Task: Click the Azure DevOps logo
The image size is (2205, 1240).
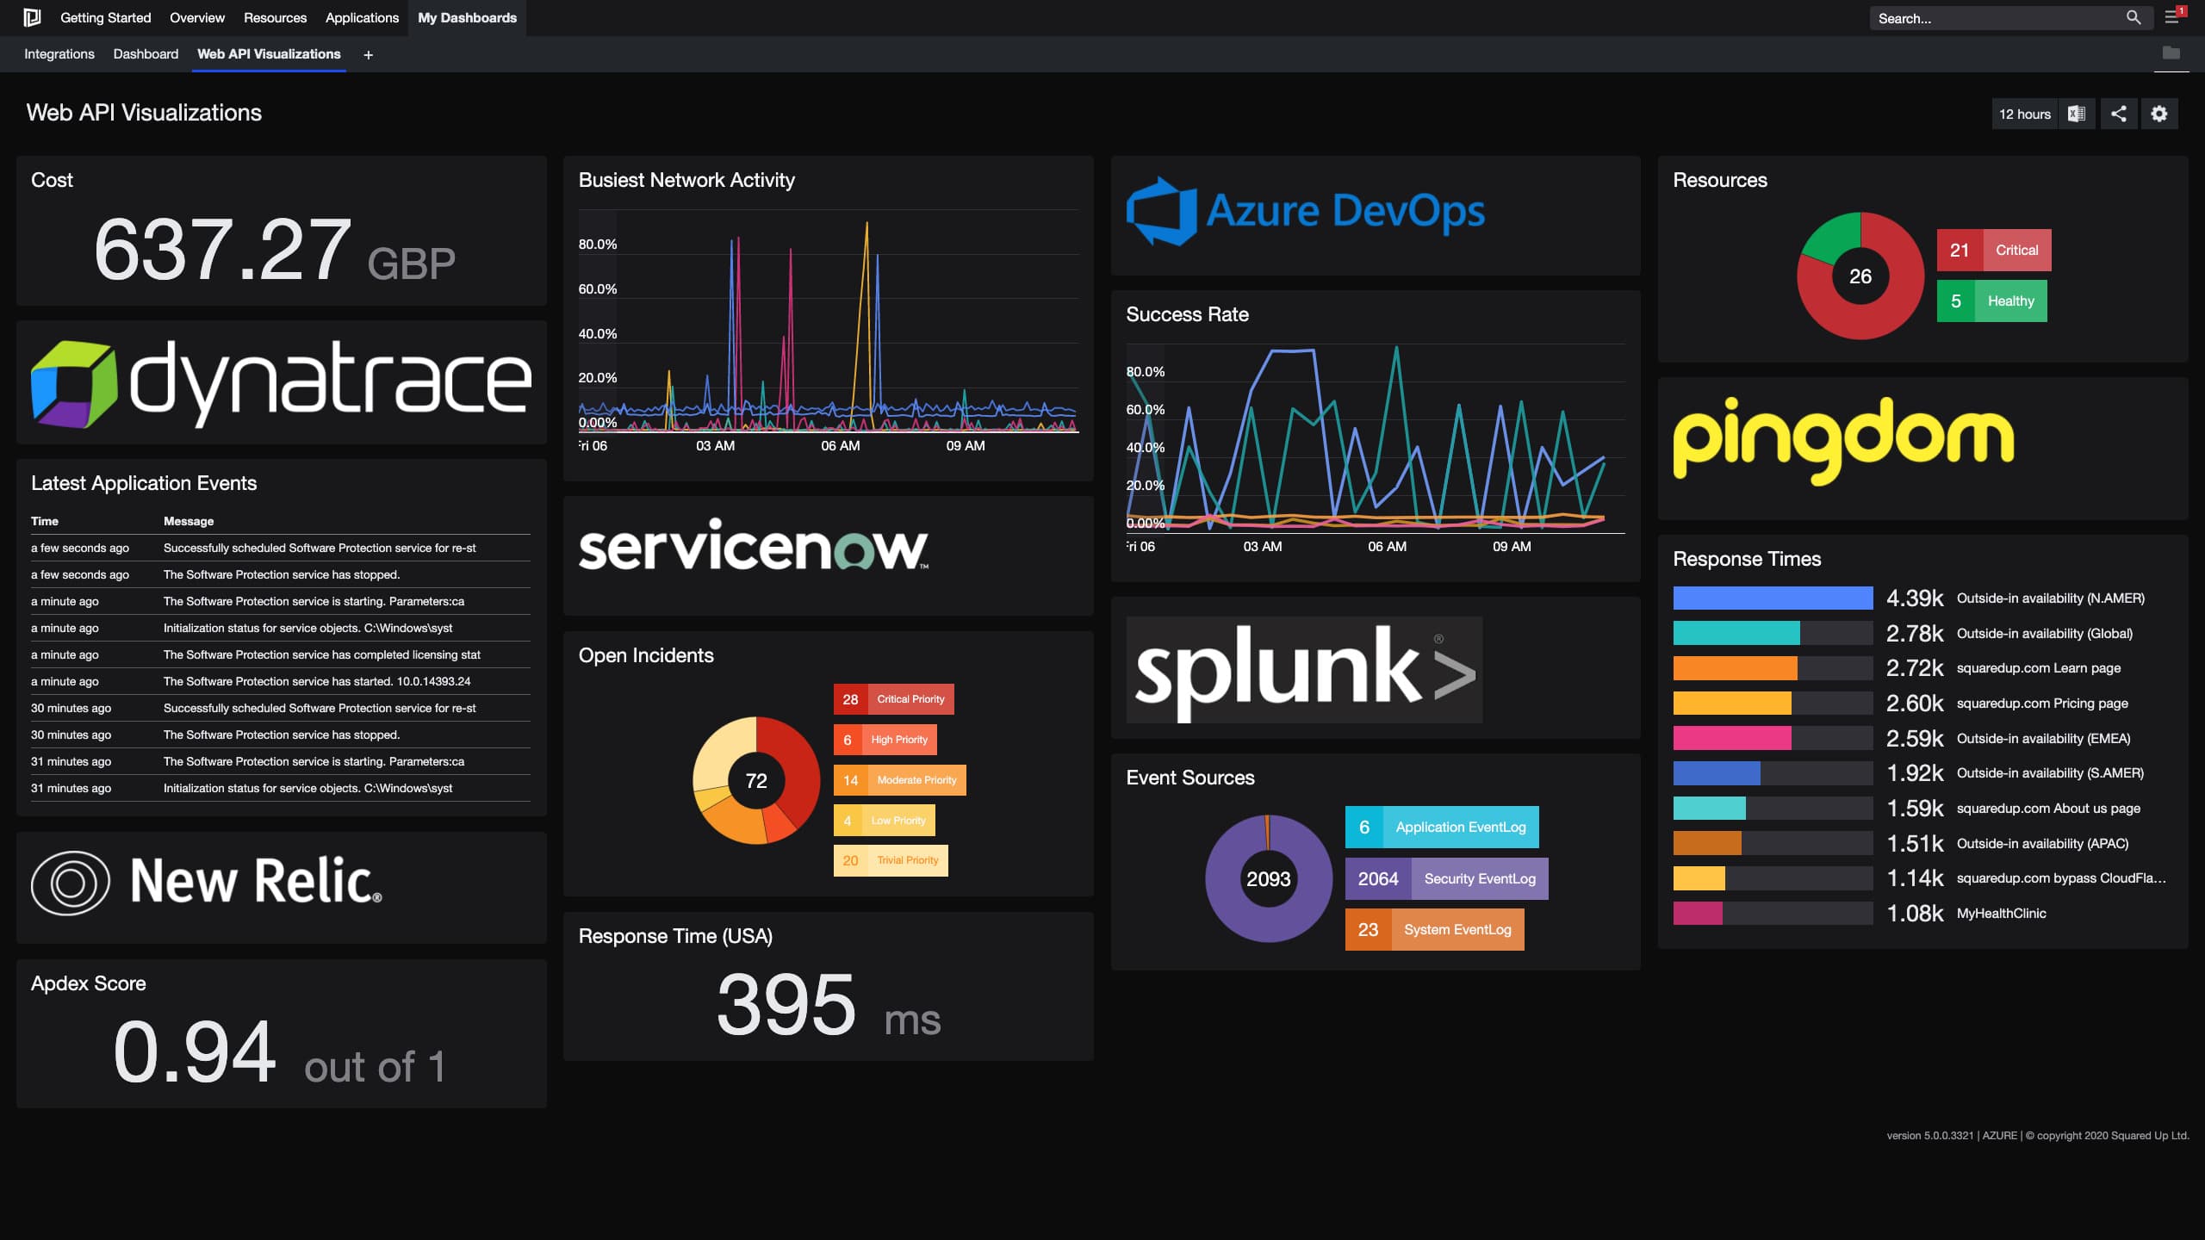Action: tap(1305, 211)
